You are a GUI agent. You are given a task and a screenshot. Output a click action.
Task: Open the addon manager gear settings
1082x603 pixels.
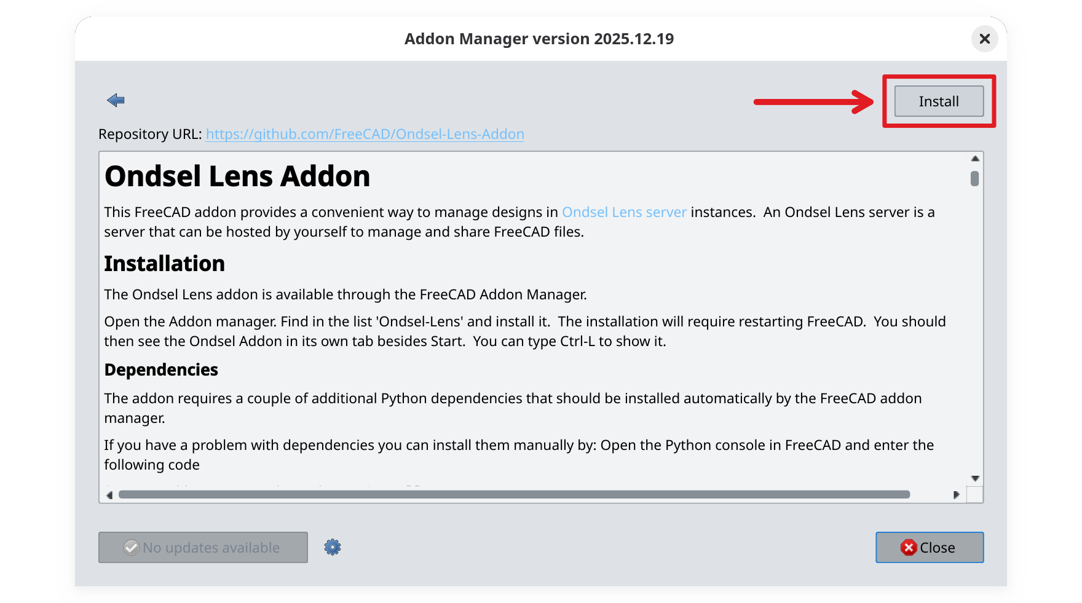pyautogui.click(x=333, y=547)
